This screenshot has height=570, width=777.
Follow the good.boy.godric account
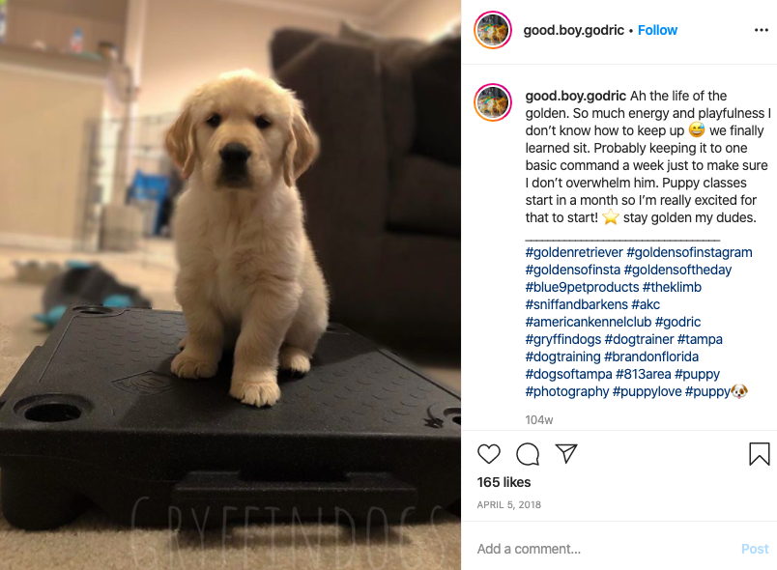coord(657,30)
